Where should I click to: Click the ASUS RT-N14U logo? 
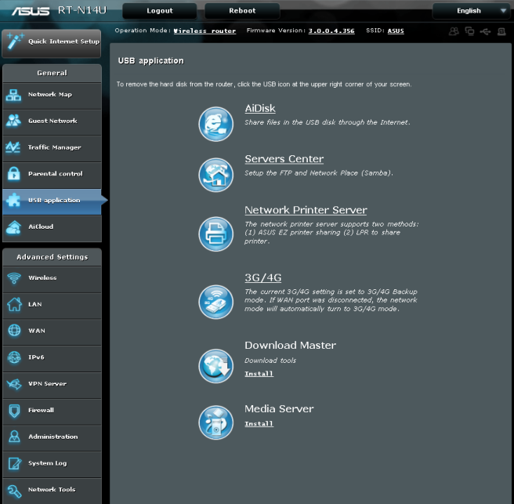coord(60,10)
